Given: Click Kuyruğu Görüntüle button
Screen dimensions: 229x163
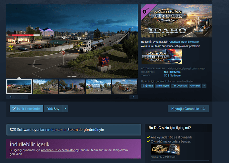Looking at the screenshot, I should click(188, 109).
